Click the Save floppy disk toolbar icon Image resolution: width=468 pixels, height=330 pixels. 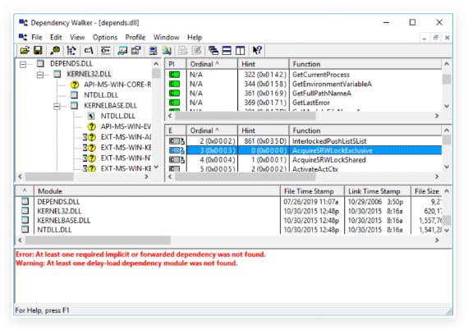(38, 50)
